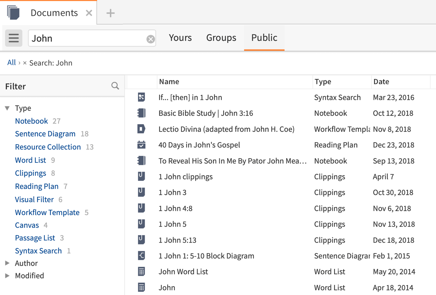Click the Workflow Template icon next to "Lectio Divina"
Screen dimensions: 436x295
pyautogui.click(x=142, y=129)
